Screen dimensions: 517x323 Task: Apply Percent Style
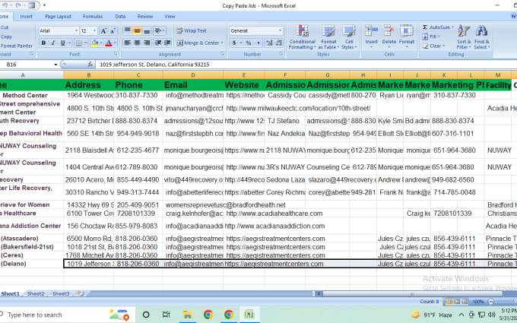point(249,43)
